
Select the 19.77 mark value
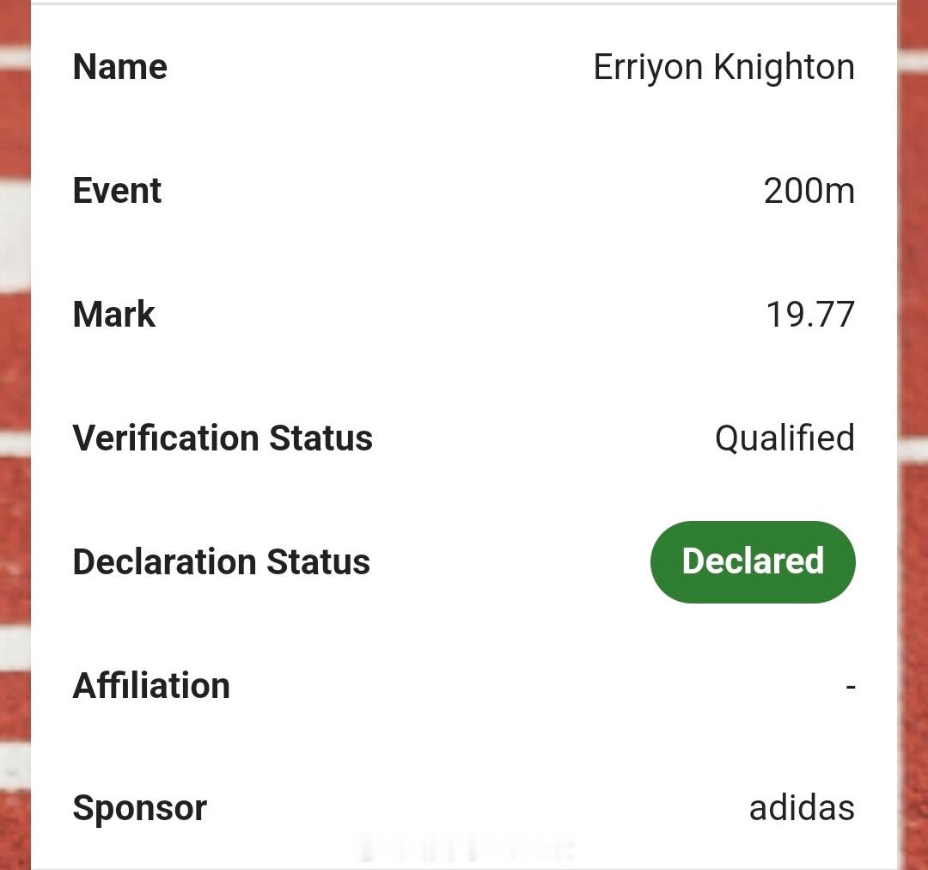(x=810, y=314)
